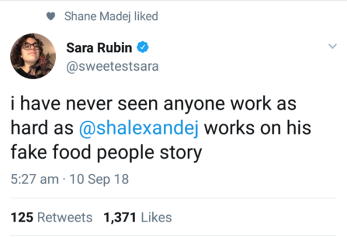
Task: Click the heart icon beside Shane Madej liked
Action: point(51,16)
